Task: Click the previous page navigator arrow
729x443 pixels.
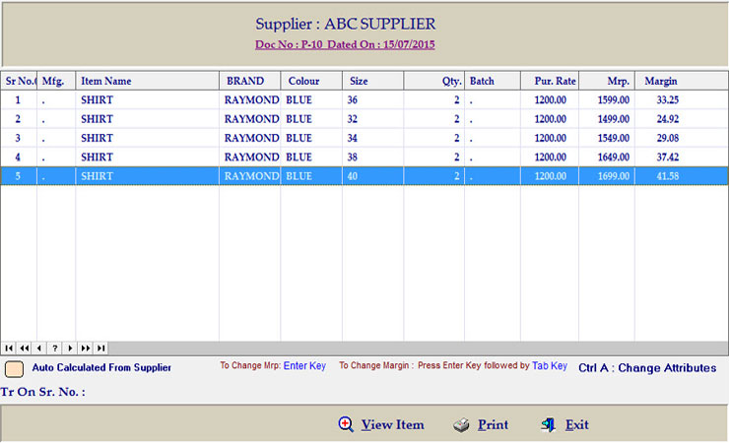Action: [24, 348]
